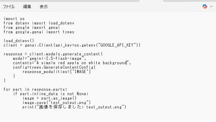Click the Copilot icon in the toolbar
The height and width of the screenshot is (122, 216).
205,6
